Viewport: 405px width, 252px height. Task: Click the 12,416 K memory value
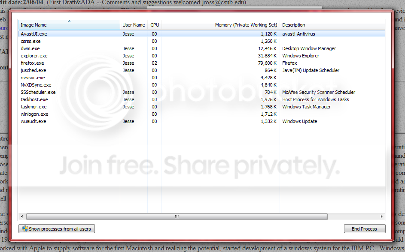coord(267,48)
